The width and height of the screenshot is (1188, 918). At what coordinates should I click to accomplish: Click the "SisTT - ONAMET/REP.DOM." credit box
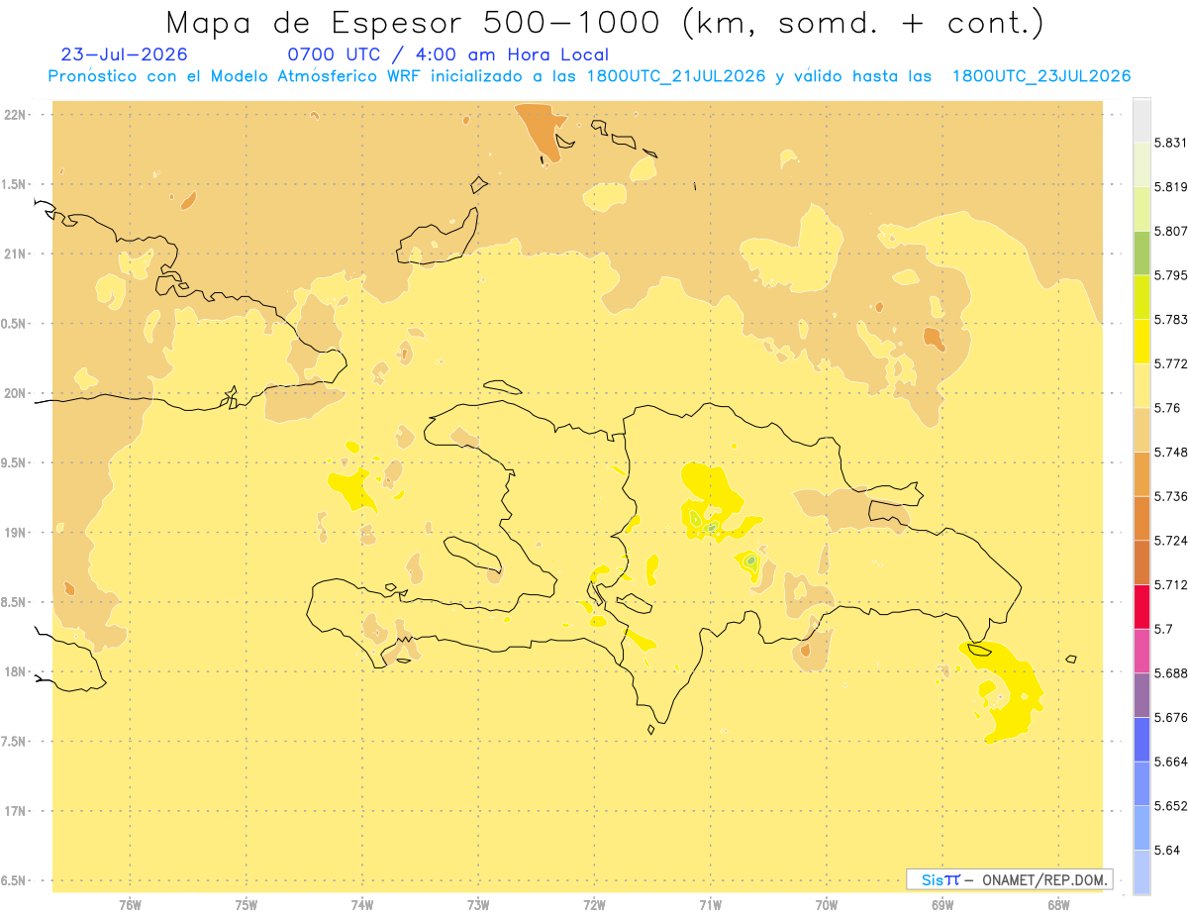pyautogui.click(x=1010, y=879)
